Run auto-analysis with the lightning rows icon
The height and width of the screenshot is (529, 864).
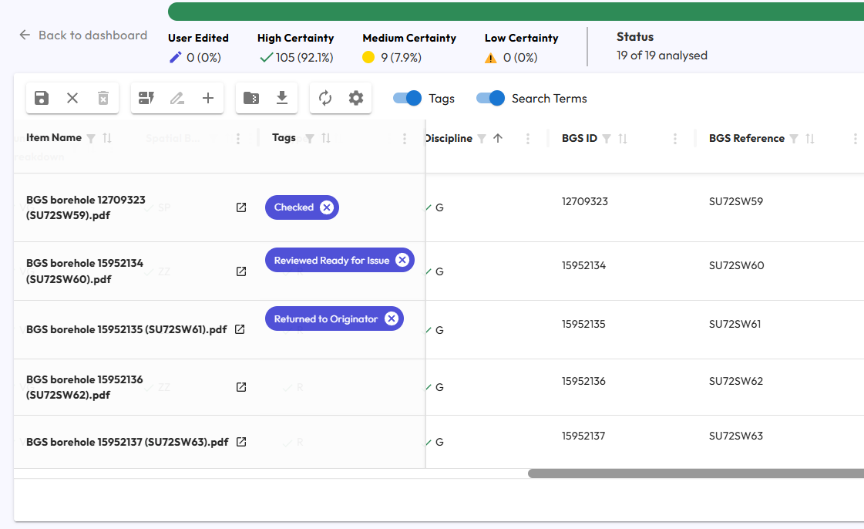coord(146,98)
